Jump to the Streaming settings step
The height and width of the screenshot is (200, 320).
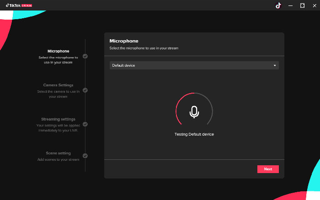[x=58, y=119]
